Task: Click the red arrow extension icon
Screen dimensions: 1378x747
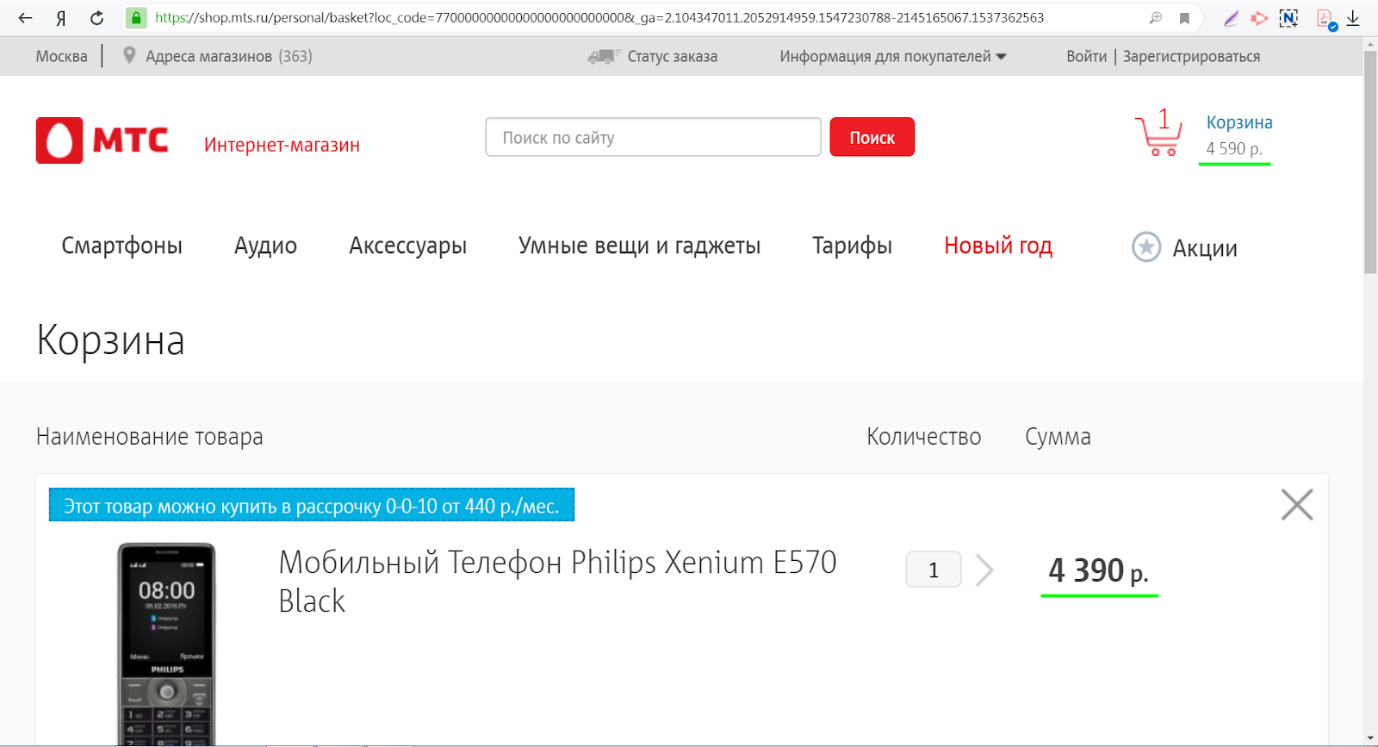Action: (x=1259, y=18)
